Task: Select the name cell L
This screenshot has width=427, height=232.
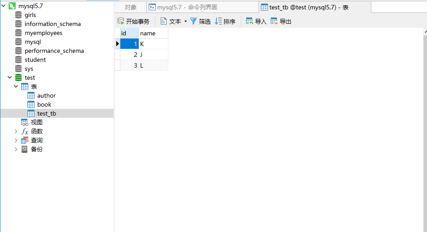Action: (153, 65)
